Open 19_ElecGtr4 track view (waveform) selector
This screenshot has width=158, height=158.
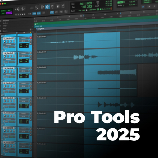[9, 74]
